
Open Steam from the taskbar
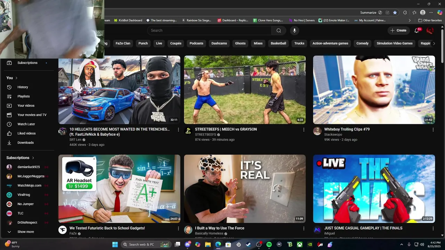[x=248, y=244]
